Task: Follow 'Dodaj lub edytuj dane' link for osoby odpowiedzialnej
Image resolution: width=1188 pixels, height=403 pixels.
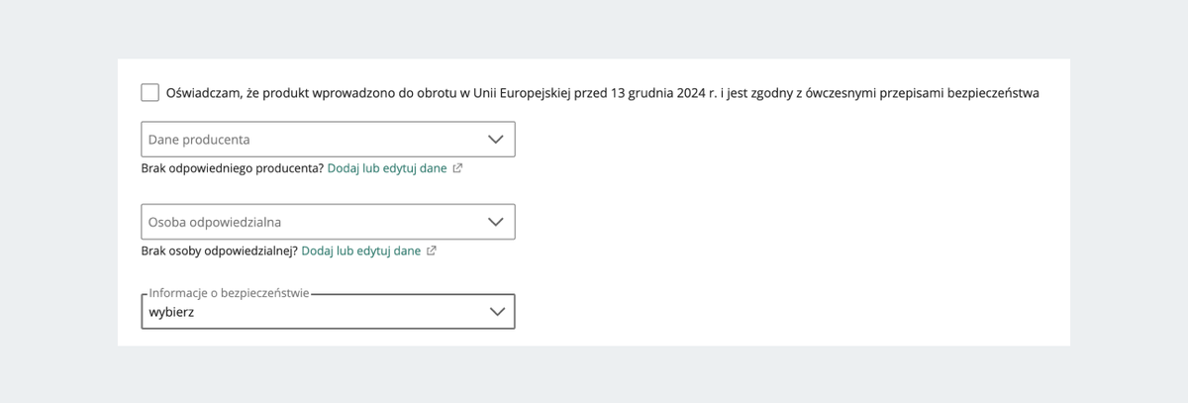Action: point(361,251)
